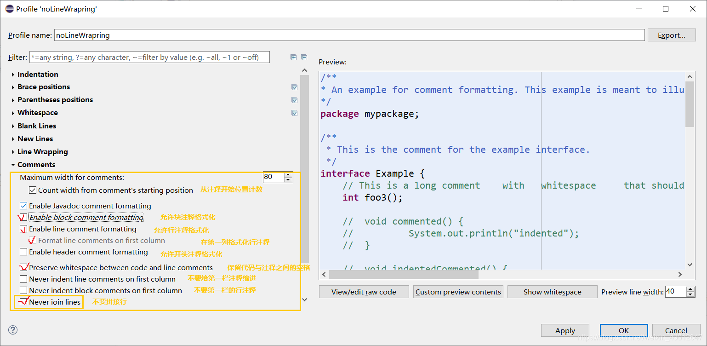
Task: Expand the Parentheses positions section
Action: click(12, 100)
